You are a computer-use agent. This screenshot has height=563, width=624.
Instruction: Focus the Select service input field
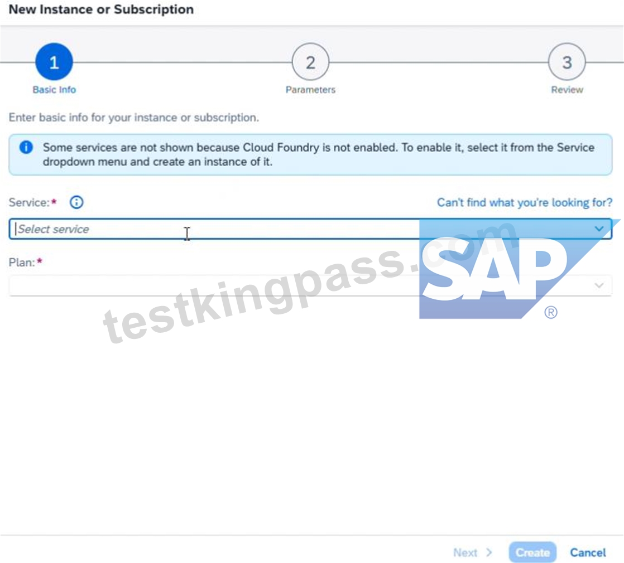(310, 229)
